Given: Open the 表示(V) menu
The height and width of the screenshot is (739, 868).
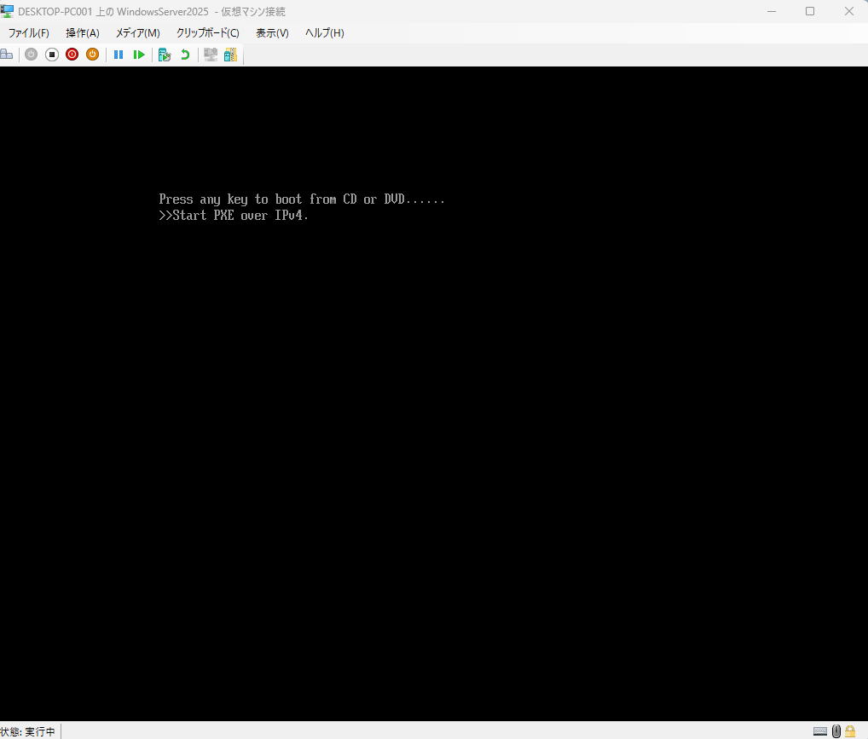Looking at the screenshot, I should 272,33.
